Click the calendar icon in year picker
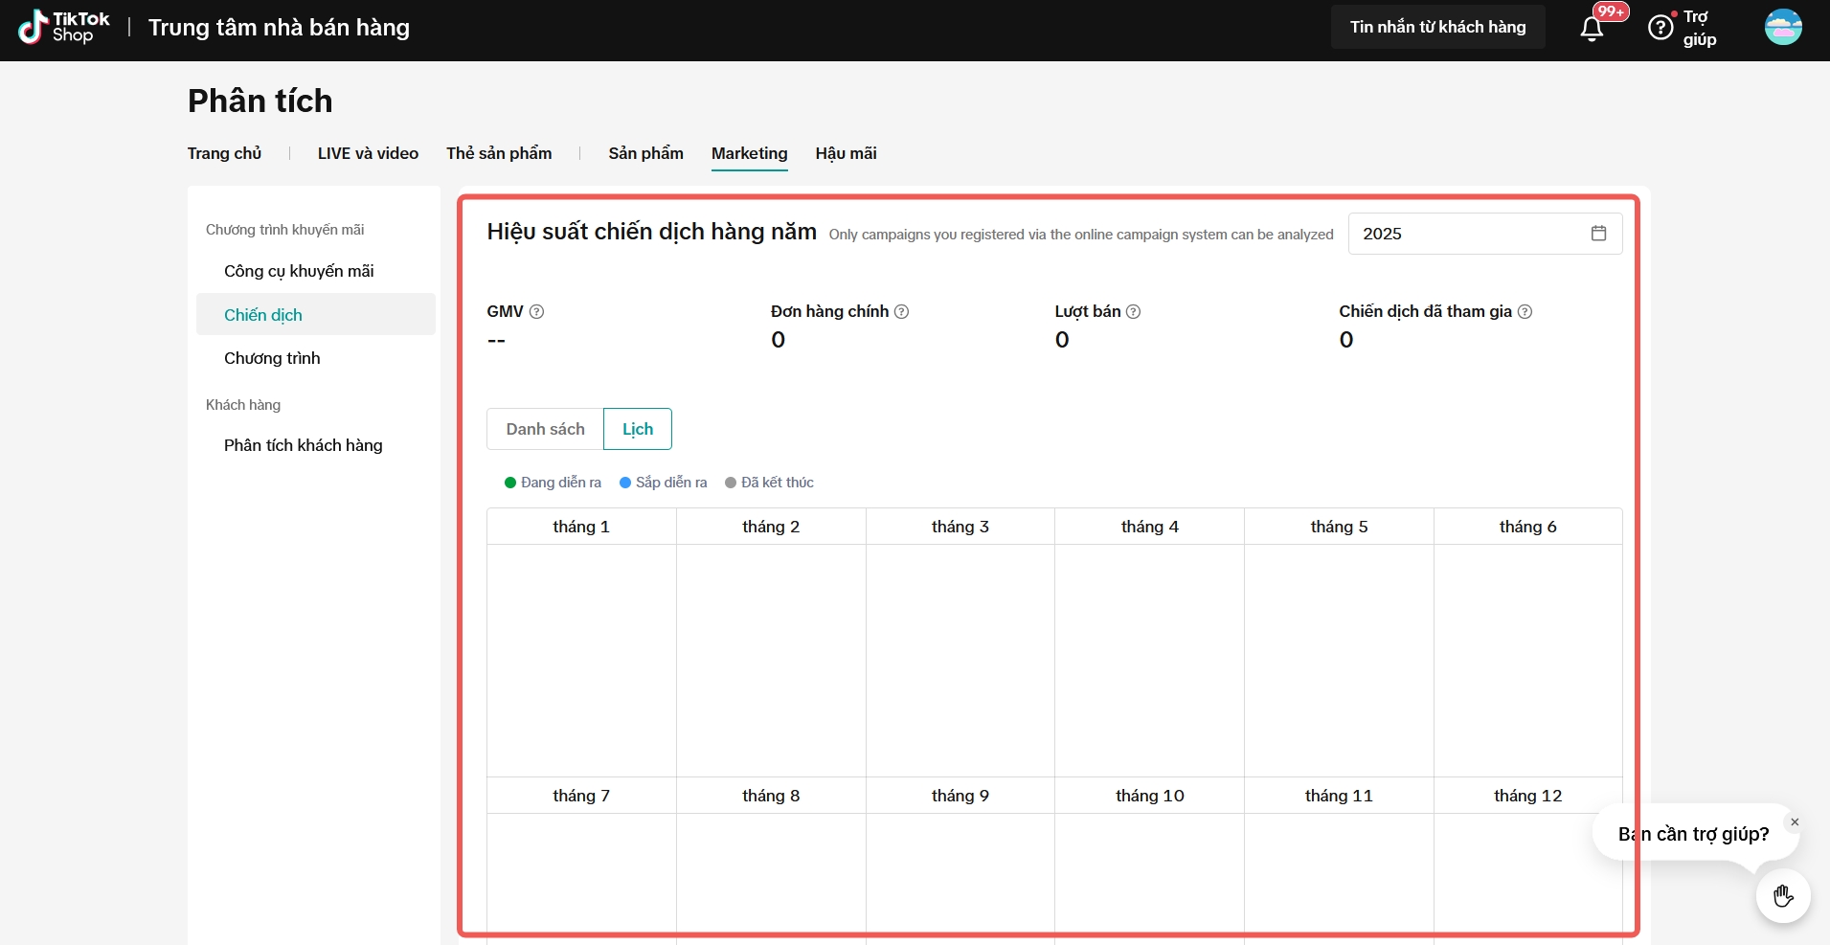The height and width of the screenshot is (945, 1830). [1598, 234]
